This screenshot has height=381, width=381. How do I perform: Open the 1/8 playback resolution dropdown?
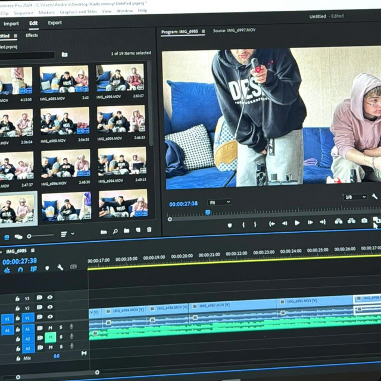tap(355, 197)
